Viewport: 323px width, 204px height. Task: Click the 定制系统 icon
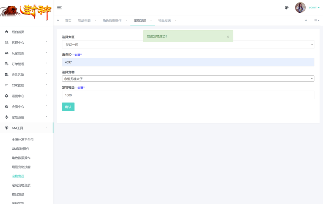(7, 117)
